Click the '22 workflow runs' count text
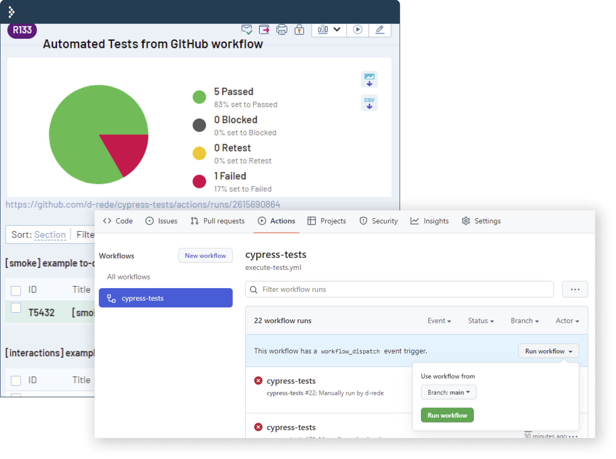The height and width of the screenshot is (459, 616). 283,320
